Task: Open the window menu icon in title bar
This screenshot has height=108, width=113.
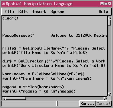Action: tap(4, 4)
